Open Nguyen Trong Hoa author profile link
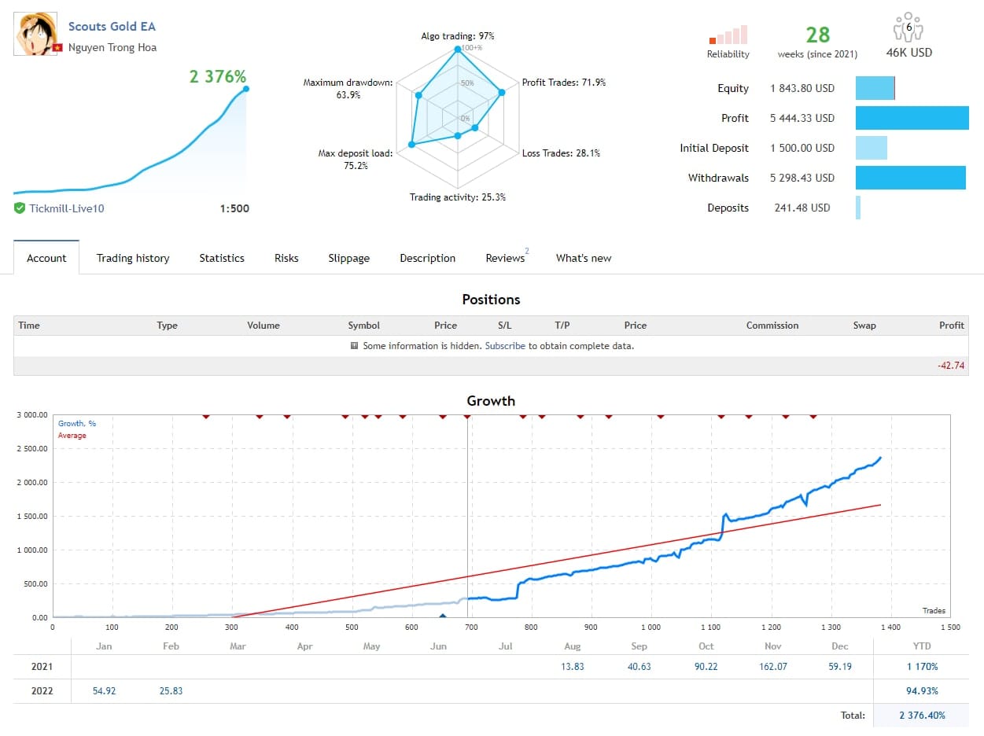The height and width of the screenshot is (736, 984). click(x=112, y=47)
